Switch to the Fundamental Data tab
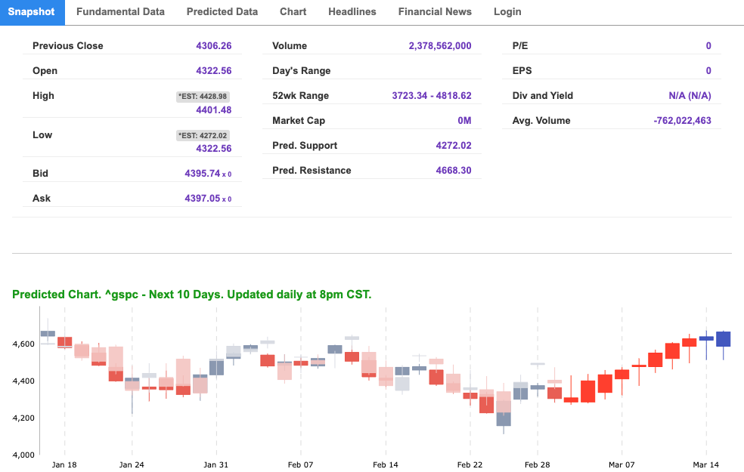The width and height of the screenshot is (744, 472). [120, 12]
